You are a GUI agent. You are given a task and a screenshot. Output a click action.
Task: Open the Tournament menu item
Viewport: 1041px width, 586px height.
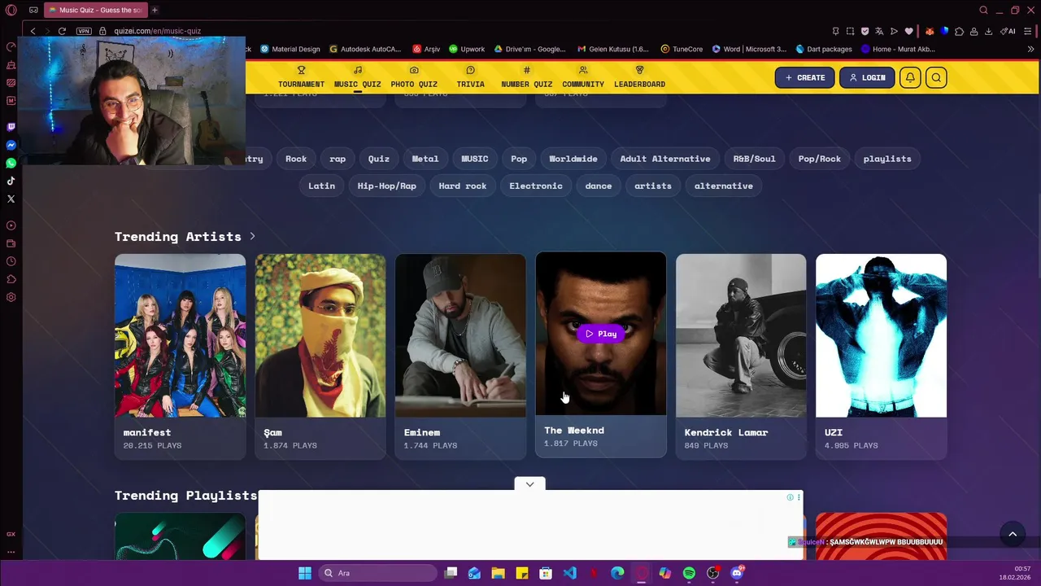coord(301,77)
